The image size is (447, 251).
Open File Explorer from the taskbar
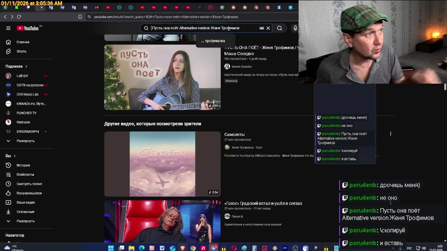point(131,248)
